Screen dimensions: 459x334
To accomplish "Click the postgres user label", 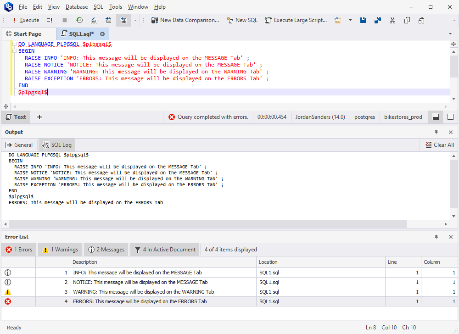I will click(364, 117).
